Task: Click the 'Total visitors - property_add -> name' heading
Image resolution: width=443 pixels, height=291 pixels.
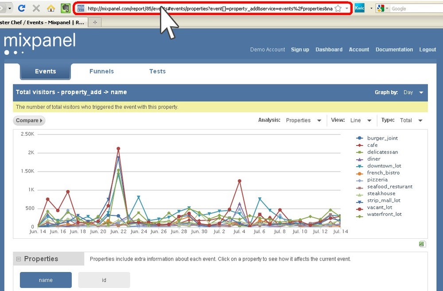Action: (x=71, y=92)
